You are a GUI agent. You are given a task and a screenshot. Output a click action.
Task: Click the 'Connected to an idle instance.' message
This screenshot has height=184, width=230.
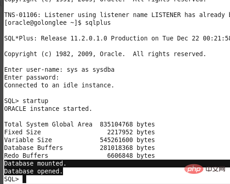click(x=59, y=85)
